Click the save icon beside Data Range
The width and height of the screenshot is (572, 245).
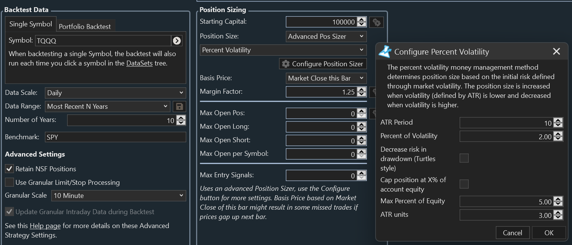coord(179,107)
